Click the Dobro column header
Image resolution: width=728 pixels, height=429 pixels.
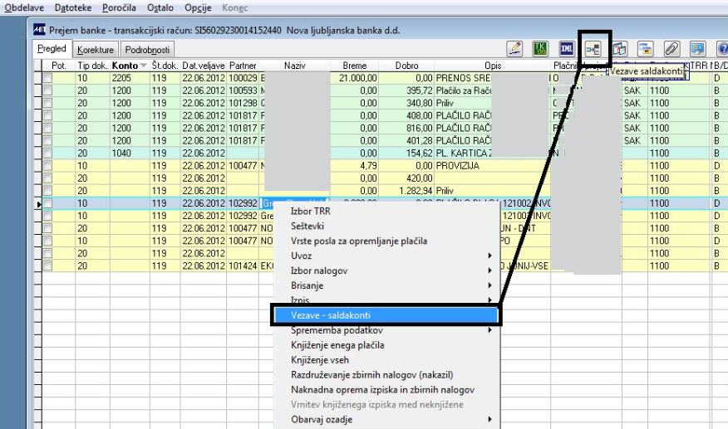click(406, 66)
